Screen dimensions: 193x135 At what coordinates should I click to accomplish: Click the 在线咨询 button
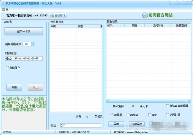click(58, 15)
